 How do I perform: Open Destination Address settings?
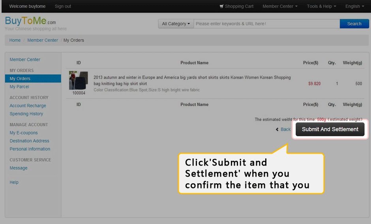30,141
